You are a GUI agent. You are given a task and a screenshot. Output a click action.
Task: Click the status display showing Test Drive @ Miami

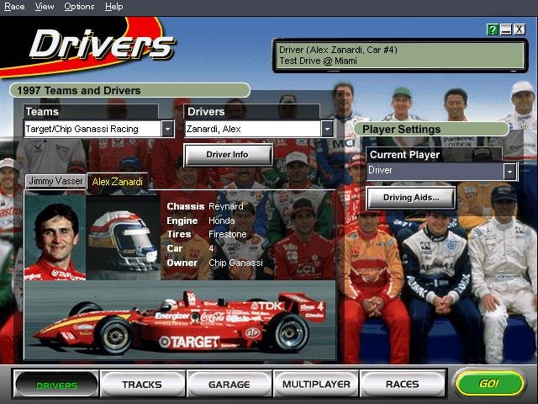point(399,56)
